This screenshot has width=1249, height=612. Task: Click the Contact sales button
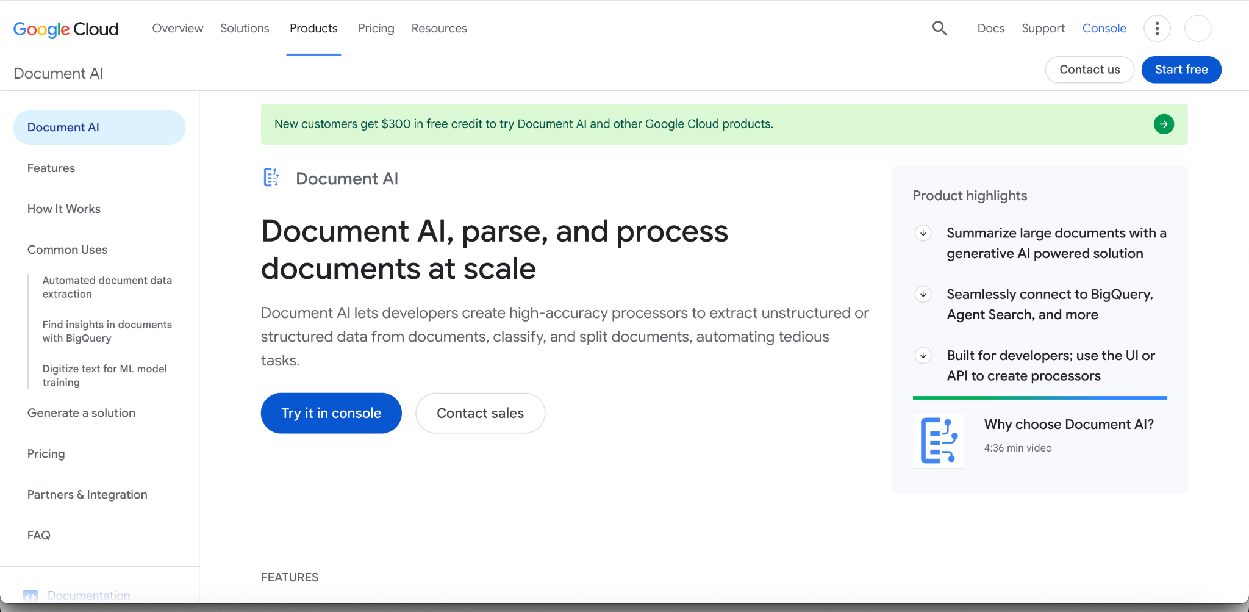tap(481, 413)
